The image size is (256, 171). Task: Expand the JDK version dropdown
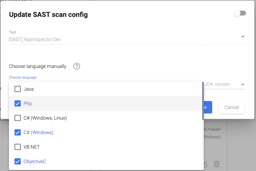[243, 84]
